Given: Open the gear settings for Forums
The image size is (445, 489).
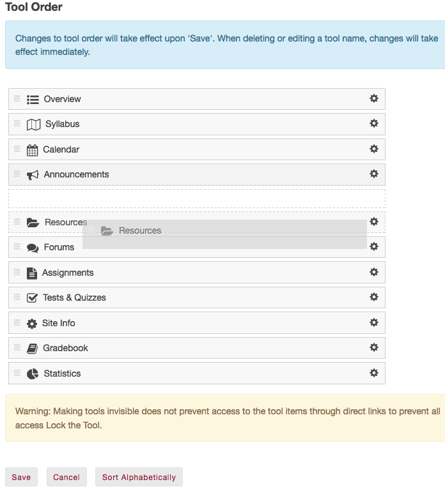Looking at the screenshot, I should click(x=374, y=246).
